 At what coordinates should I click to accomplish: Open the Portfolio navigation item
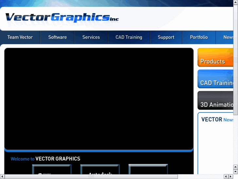199,37
